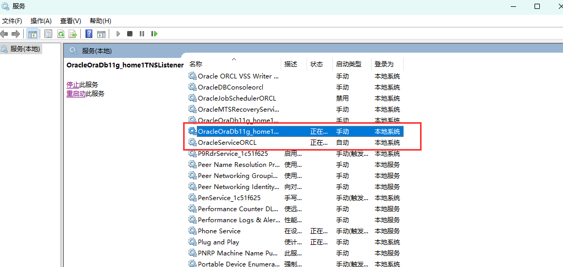This screenshot has width=563, height=267.
Task: Click 禁用 startup type of OracleJobSchedulerORCL
Action: [342, 98]
